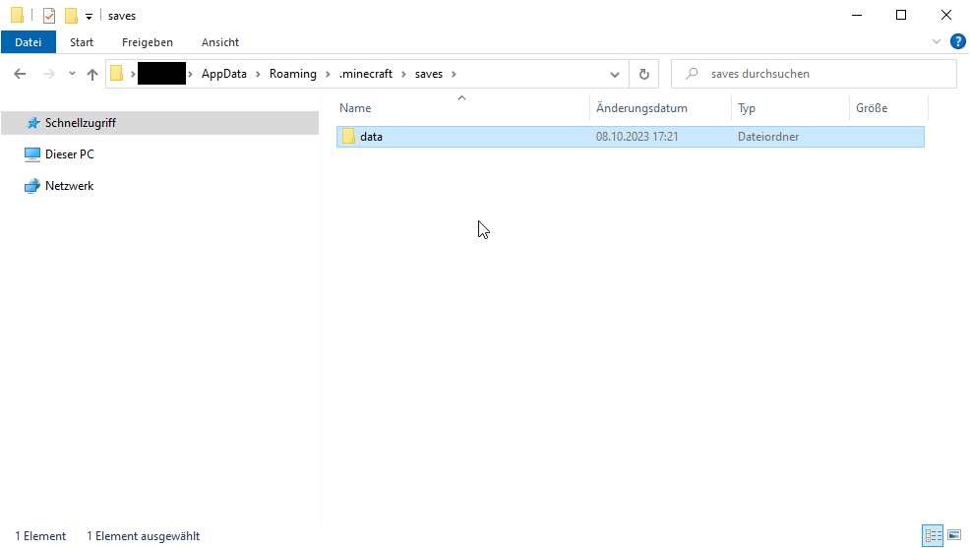Click the date 08.10.2023 17:21
The height and width of the screenshot is (548, 970).
click(x=637, y=137)
